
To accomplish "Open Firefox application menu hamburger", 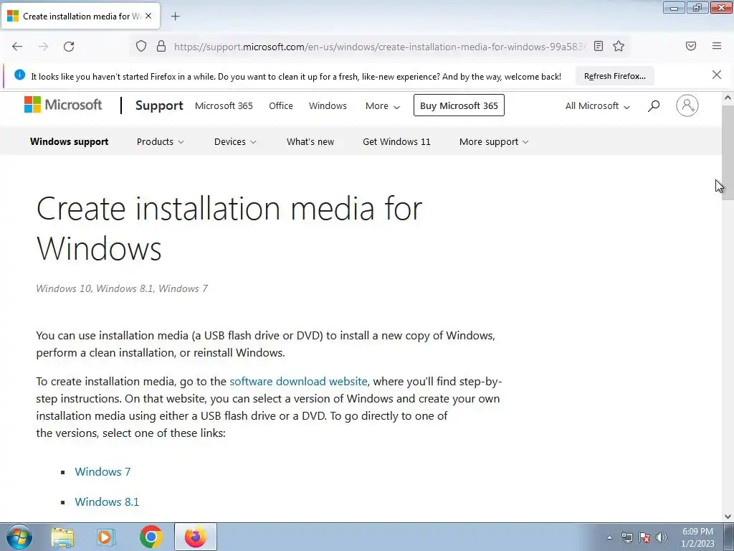I will pyautogui.click(x=717, y=46).
